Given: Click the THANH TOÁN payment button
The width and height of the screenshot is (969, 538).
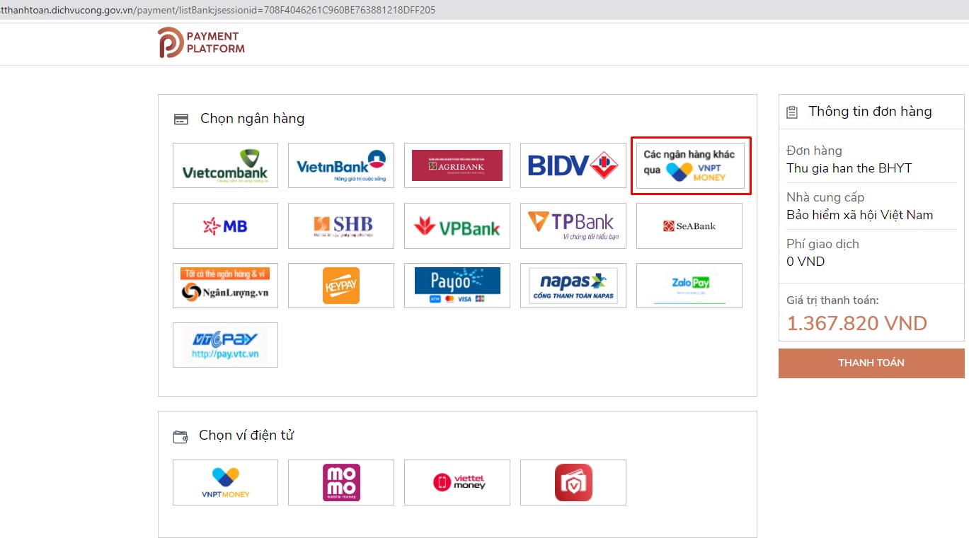Looking at the screenshot, I should [x=871, y=363].
